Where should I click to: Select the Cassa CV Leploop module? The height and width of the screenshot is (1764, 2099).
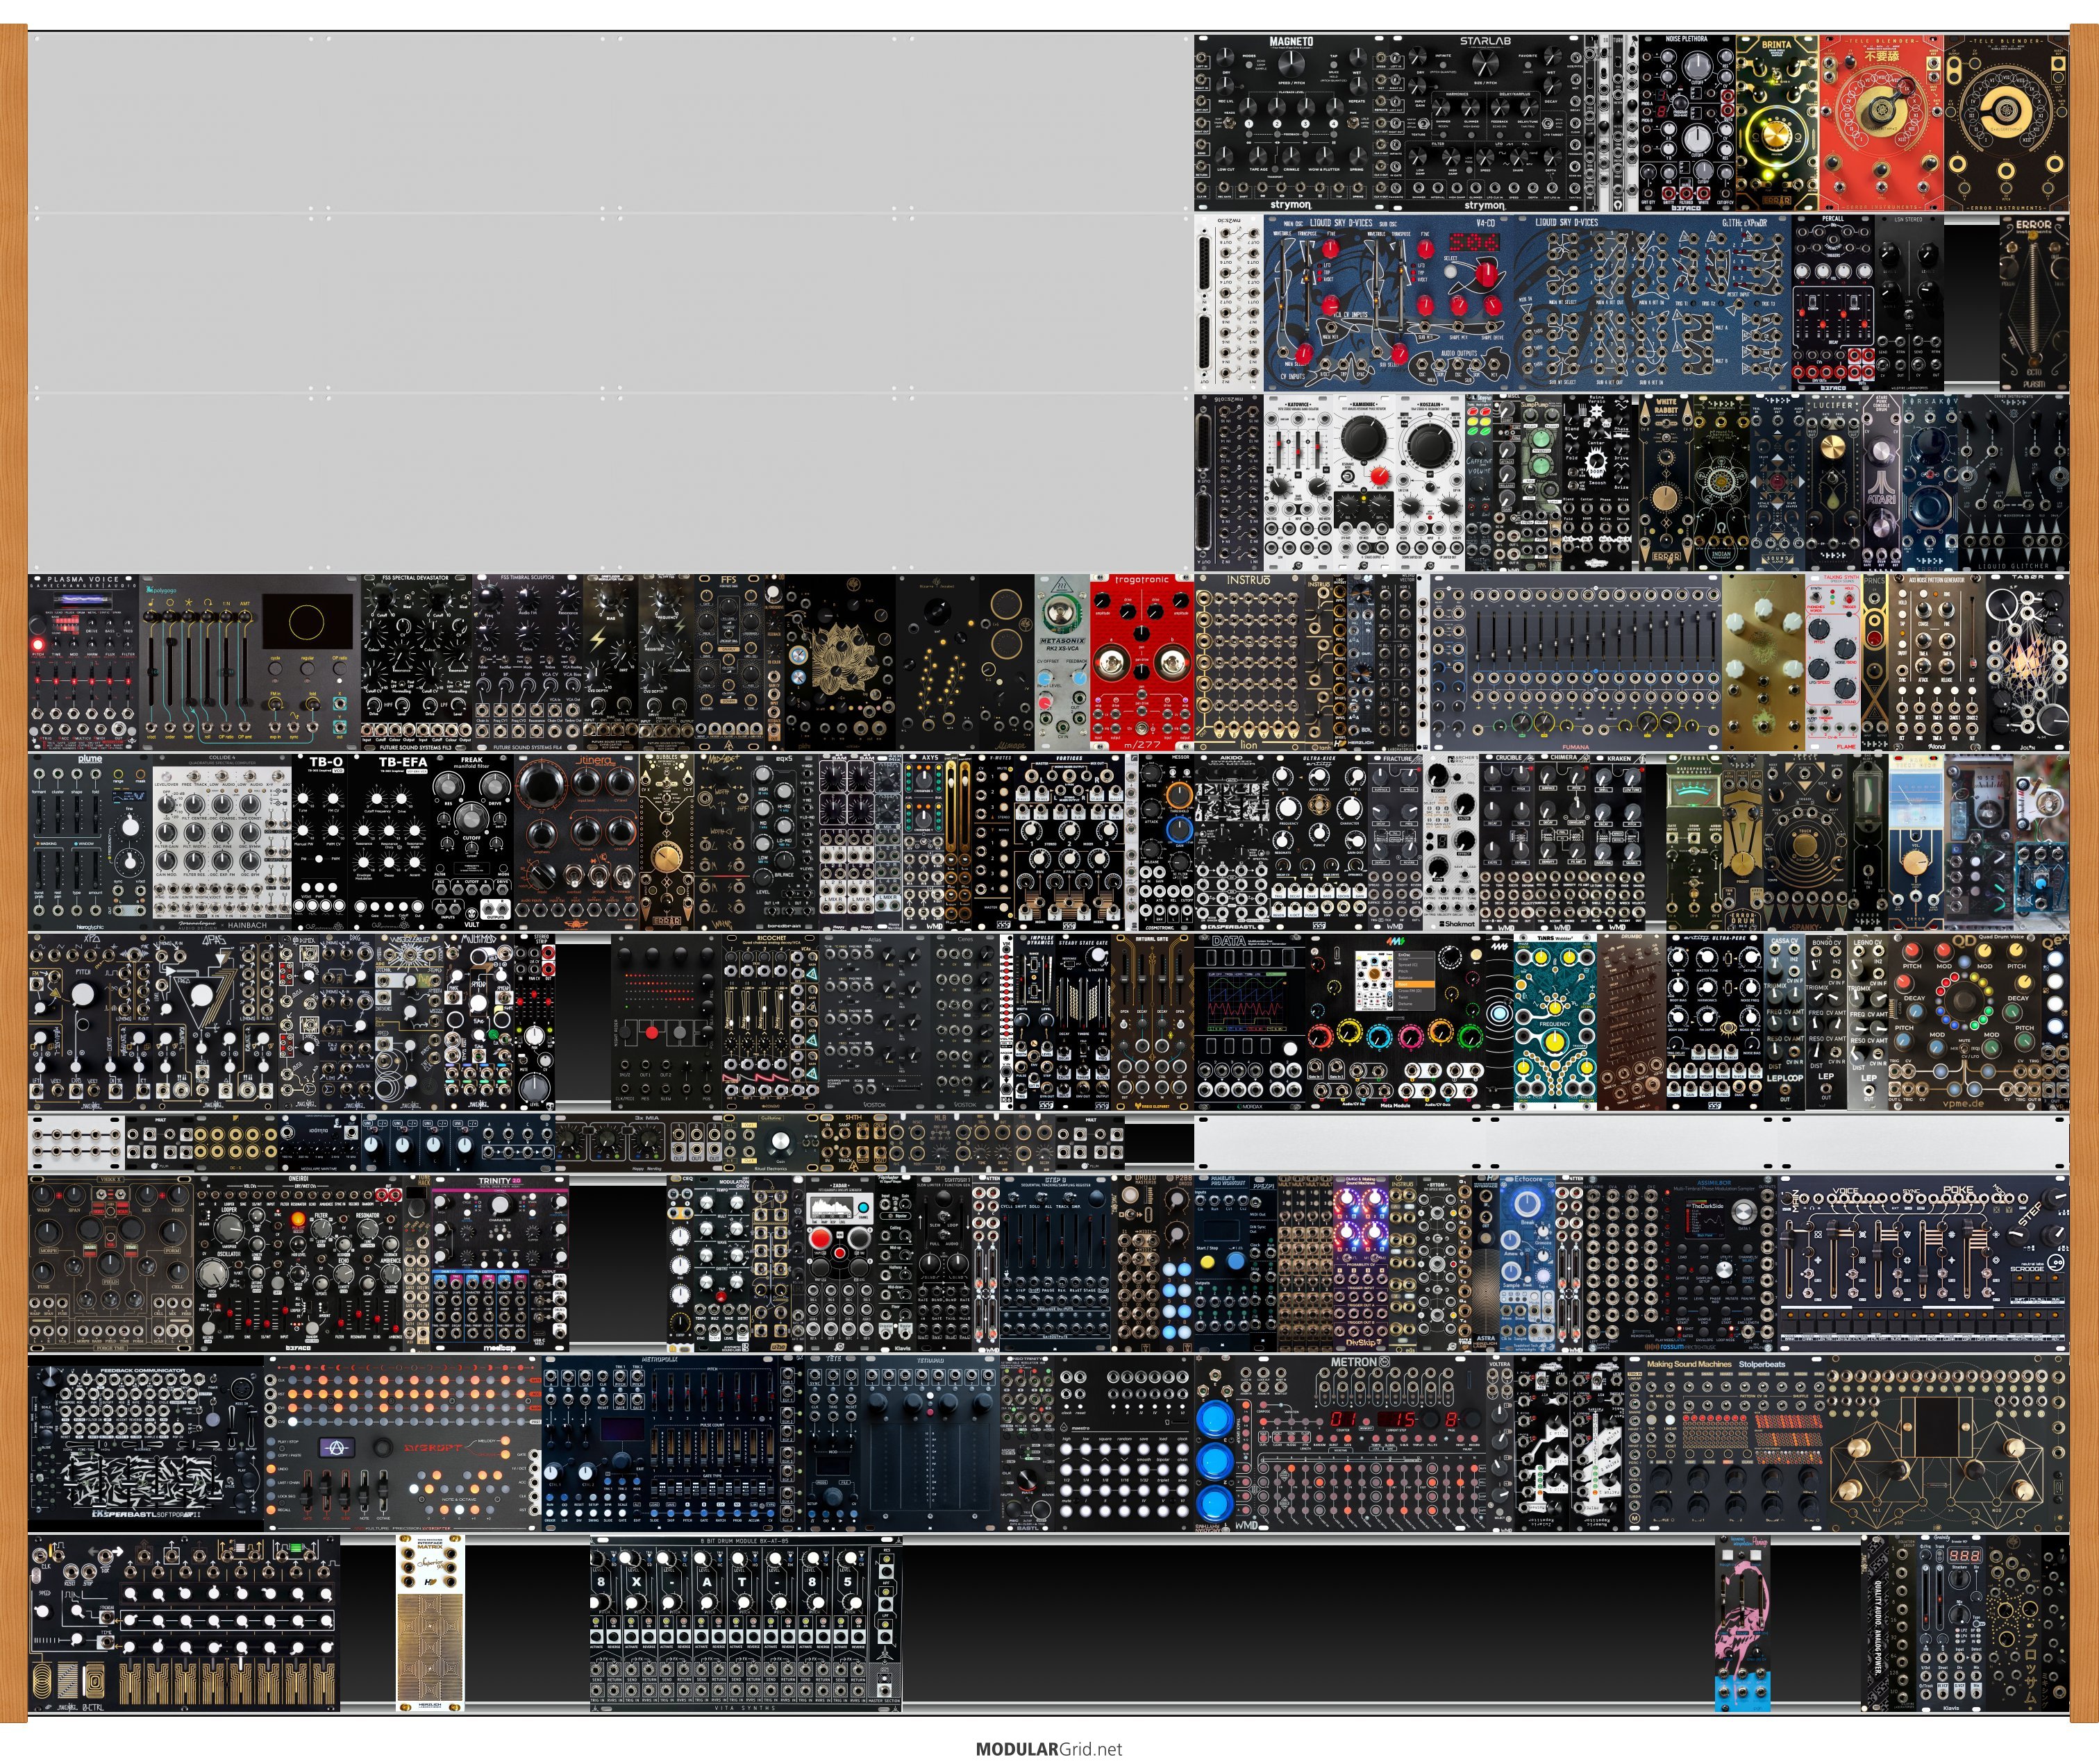(1784, 1022)
